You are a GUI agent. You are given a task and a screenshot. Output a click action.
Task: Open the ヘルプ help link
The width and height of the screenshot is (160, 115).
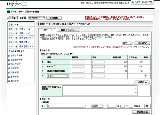[136, 2]
